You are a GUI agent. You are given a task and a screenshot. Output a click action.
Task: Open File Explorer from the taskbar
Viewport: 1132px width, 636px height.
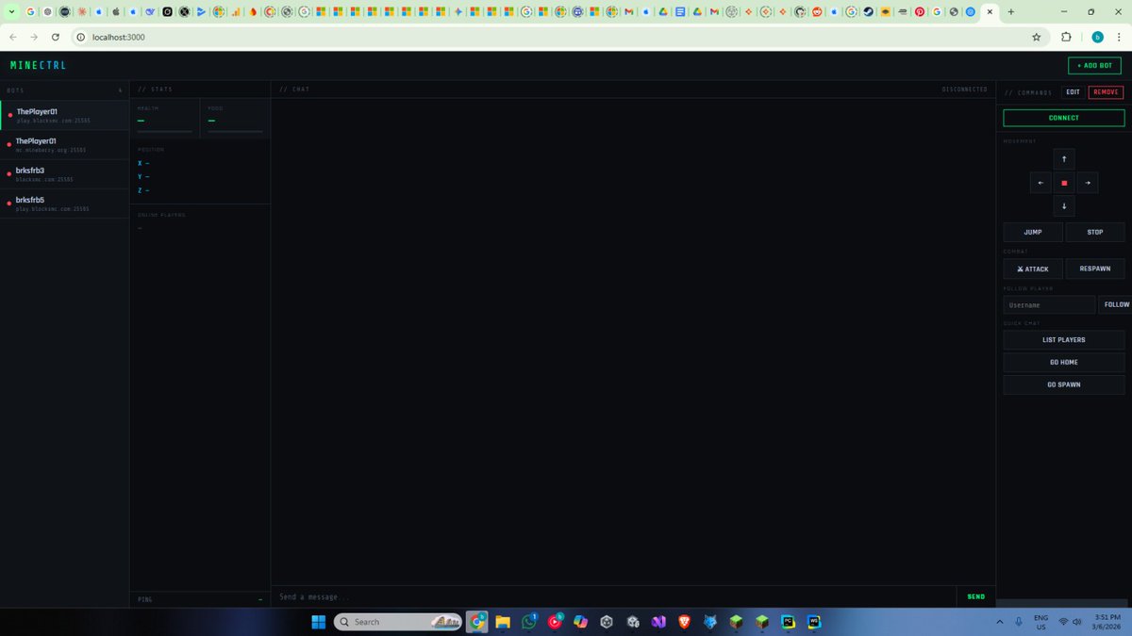pyautogui.click(x=503, y=622)
